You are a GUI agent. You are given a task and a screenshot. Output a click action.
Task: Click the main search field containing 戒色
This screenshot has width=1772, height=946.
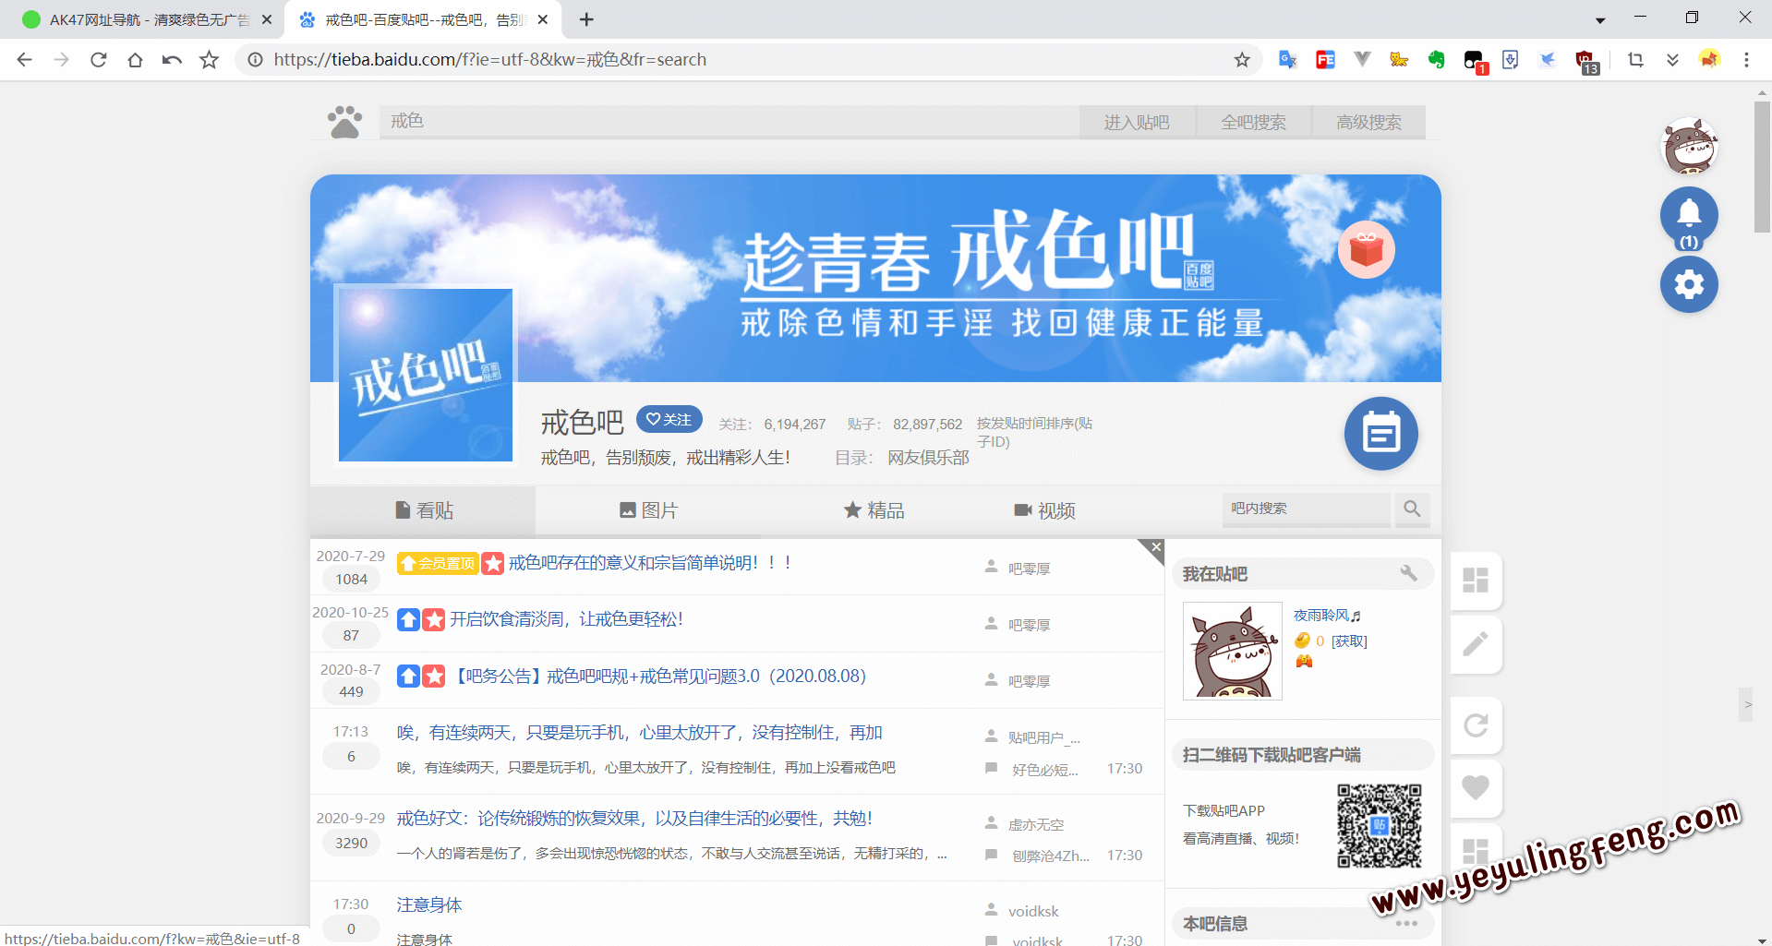[729, 122]
